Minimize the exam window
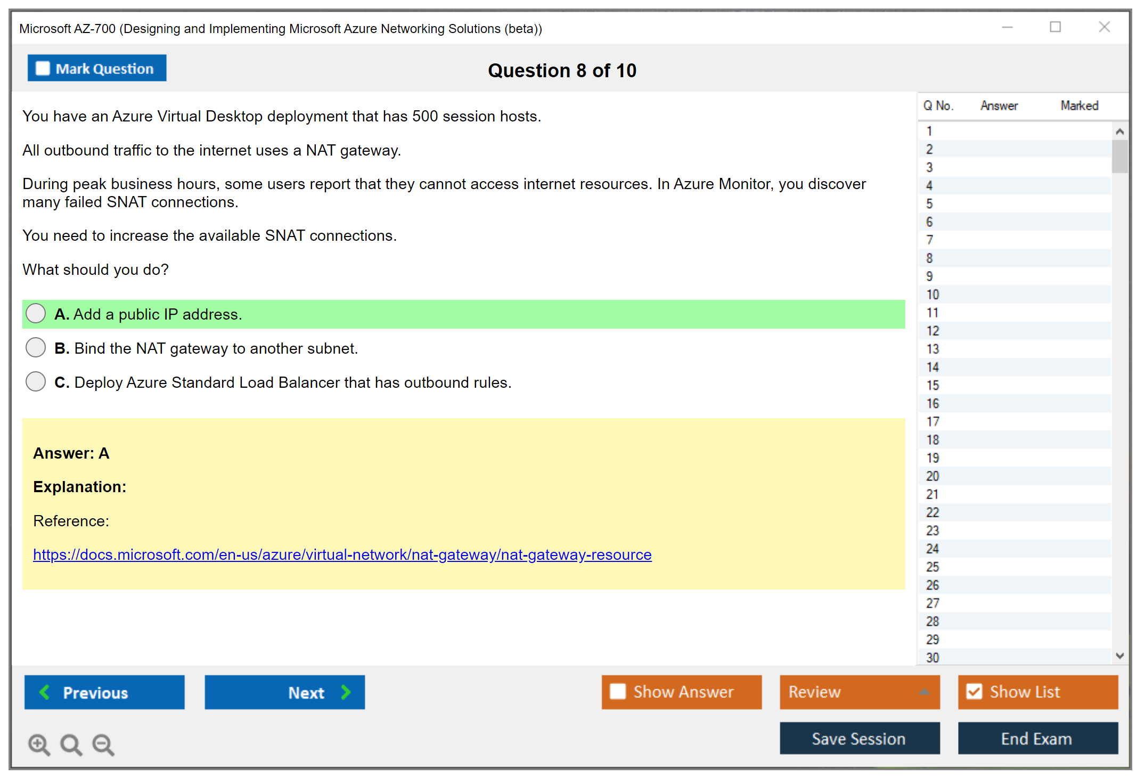 tap(1007, 27)
